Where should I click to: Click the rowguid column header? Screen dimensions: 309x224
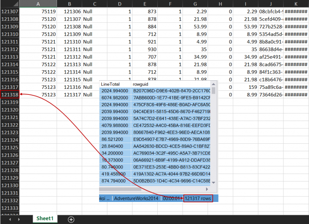157,85
